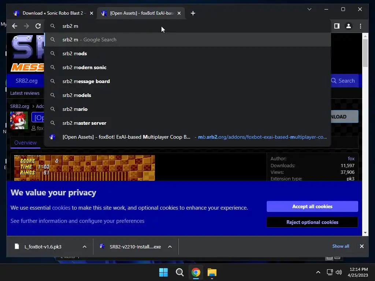Pick the 'srb2 message board' suggestion
This screenshot has height=281, width=375.
(188, 81)
